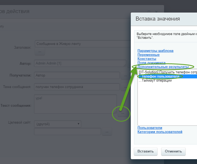The height and width of the screenshot is (164, 197).
Task: Click the '...' button below Заголовок field
Action: 40,51
